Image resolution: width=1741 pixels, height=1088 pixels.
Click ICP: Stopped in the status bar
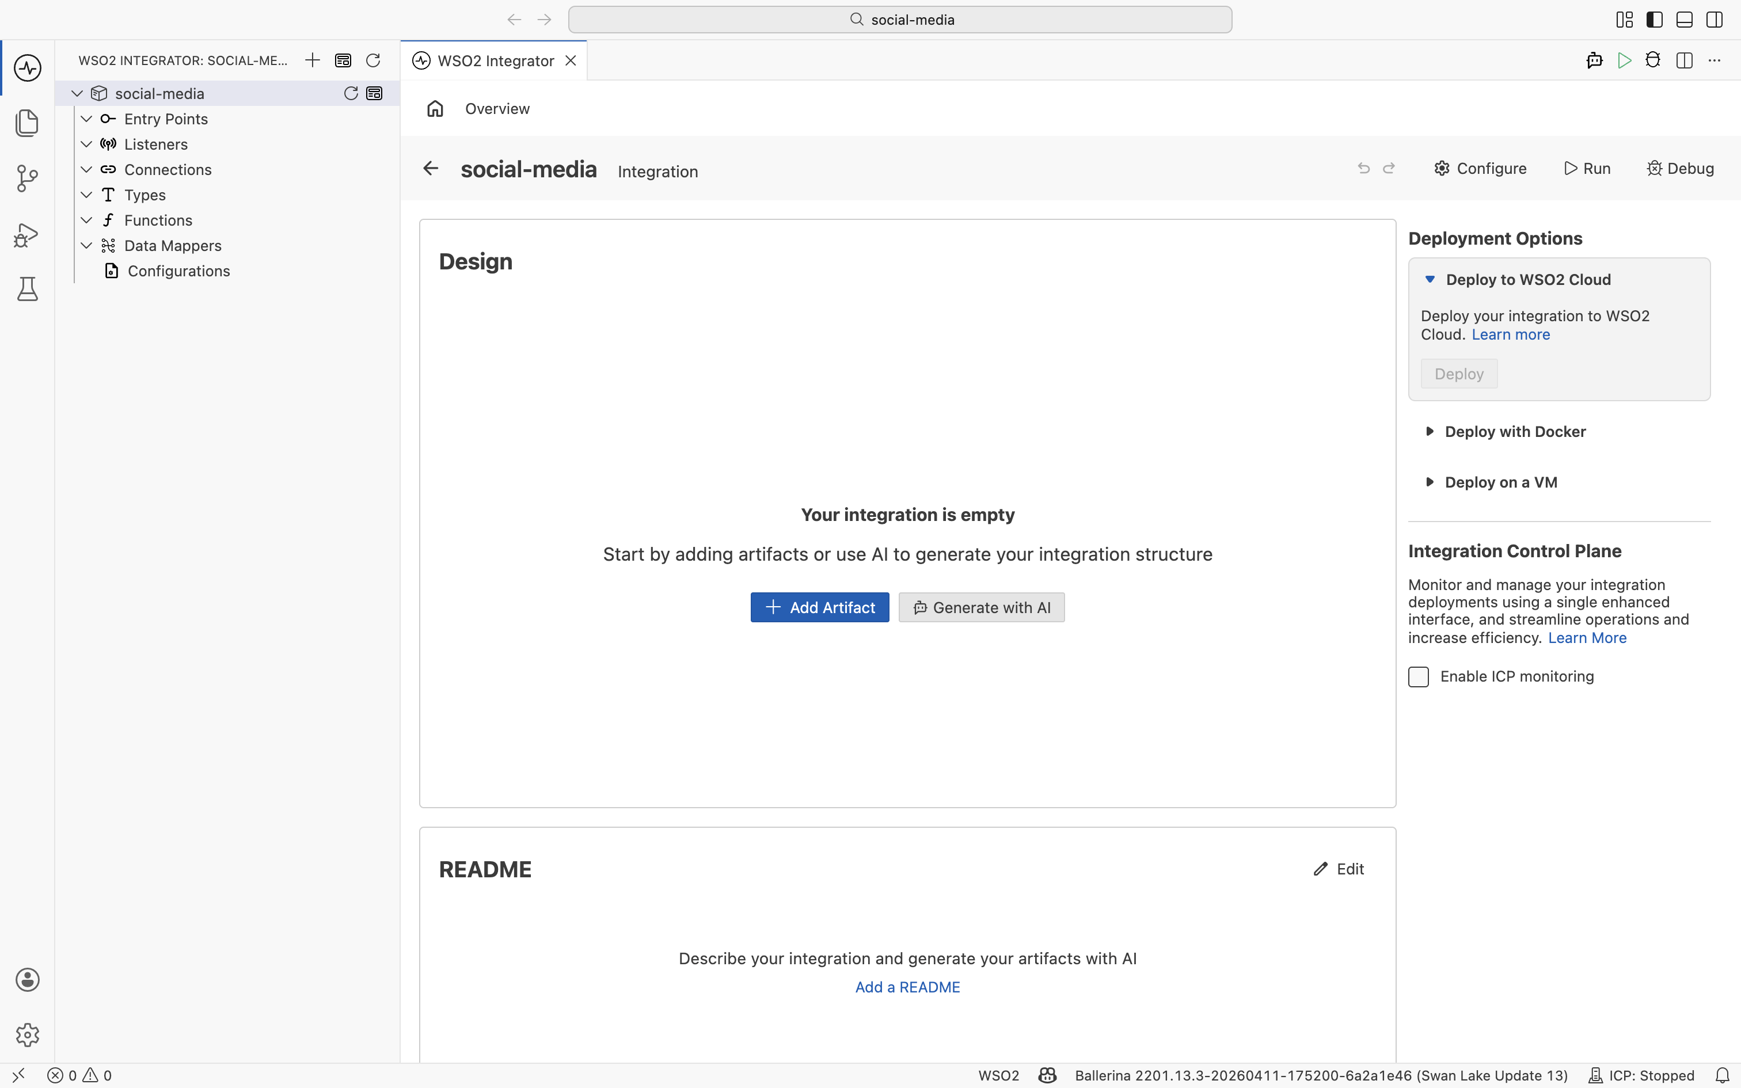click(x=1641, y=1075)
